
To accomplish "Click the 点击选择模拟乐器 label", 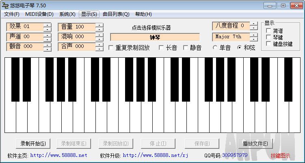I will [151, 28].
